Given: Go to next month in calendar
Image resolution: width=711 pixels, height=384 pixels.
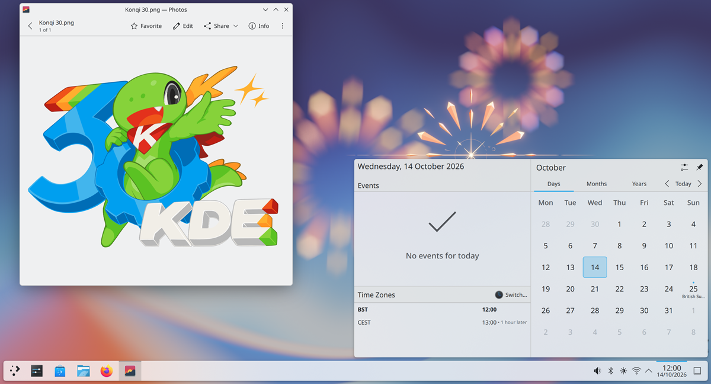Looking at the screenshot, I should point(700,184).
